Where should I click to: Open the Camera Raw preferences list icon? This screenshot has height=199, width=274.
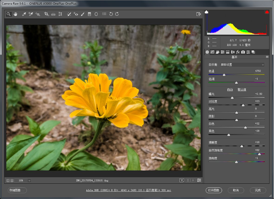(104, 14)
